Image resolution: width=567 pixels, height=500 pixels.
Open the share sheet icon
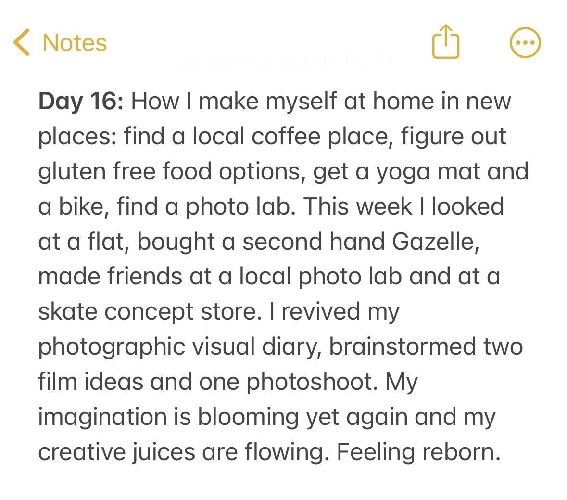446,42
